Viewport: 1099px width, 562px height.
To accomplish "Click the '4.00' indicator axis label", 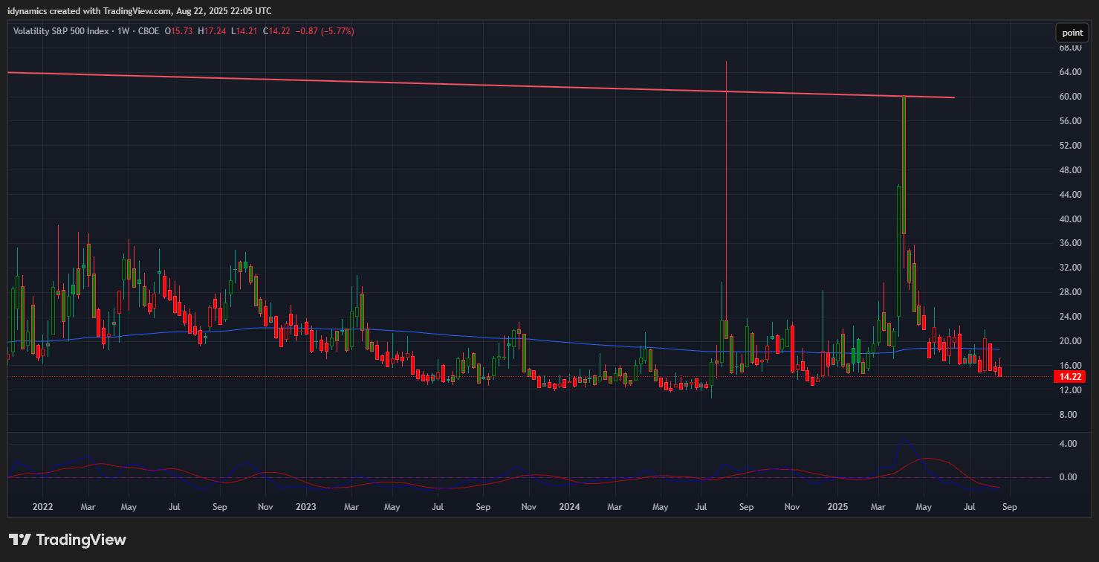I will click(1069, 444).
